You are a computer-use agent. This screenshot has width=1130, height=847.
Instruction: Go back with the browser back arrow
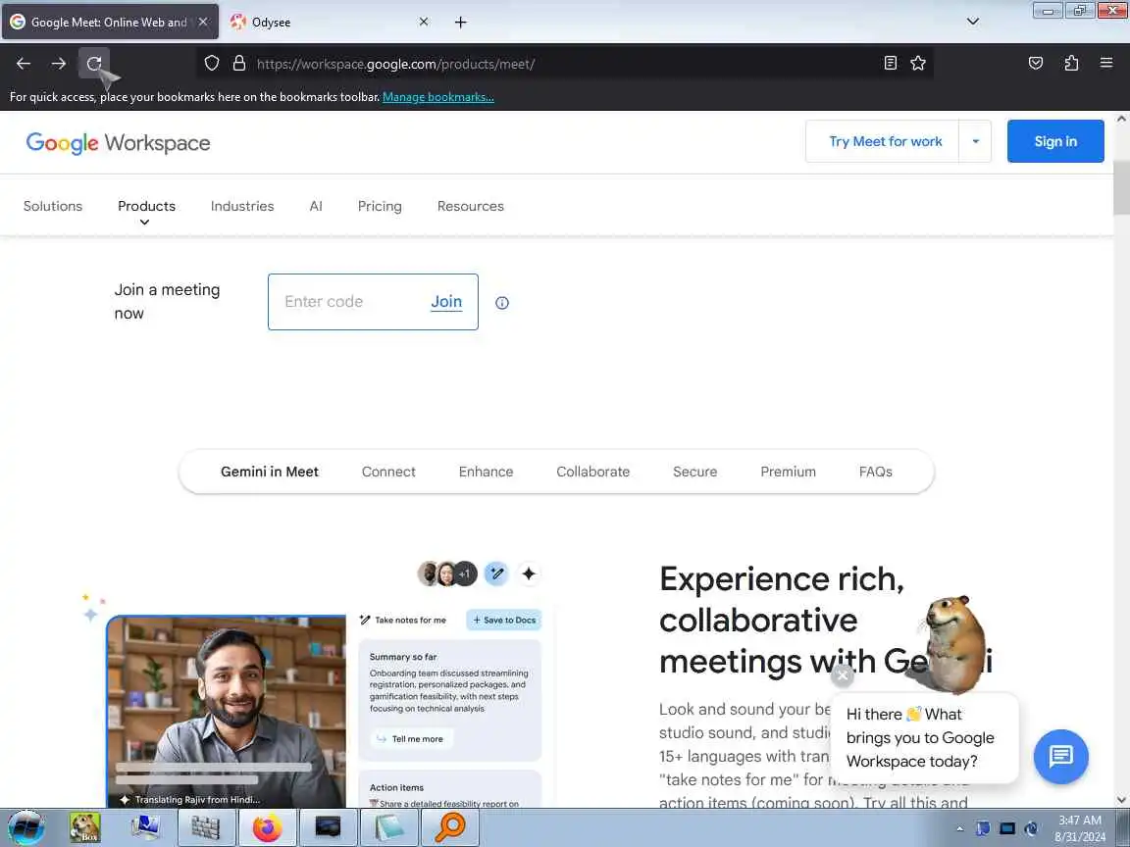click(24, 64)
